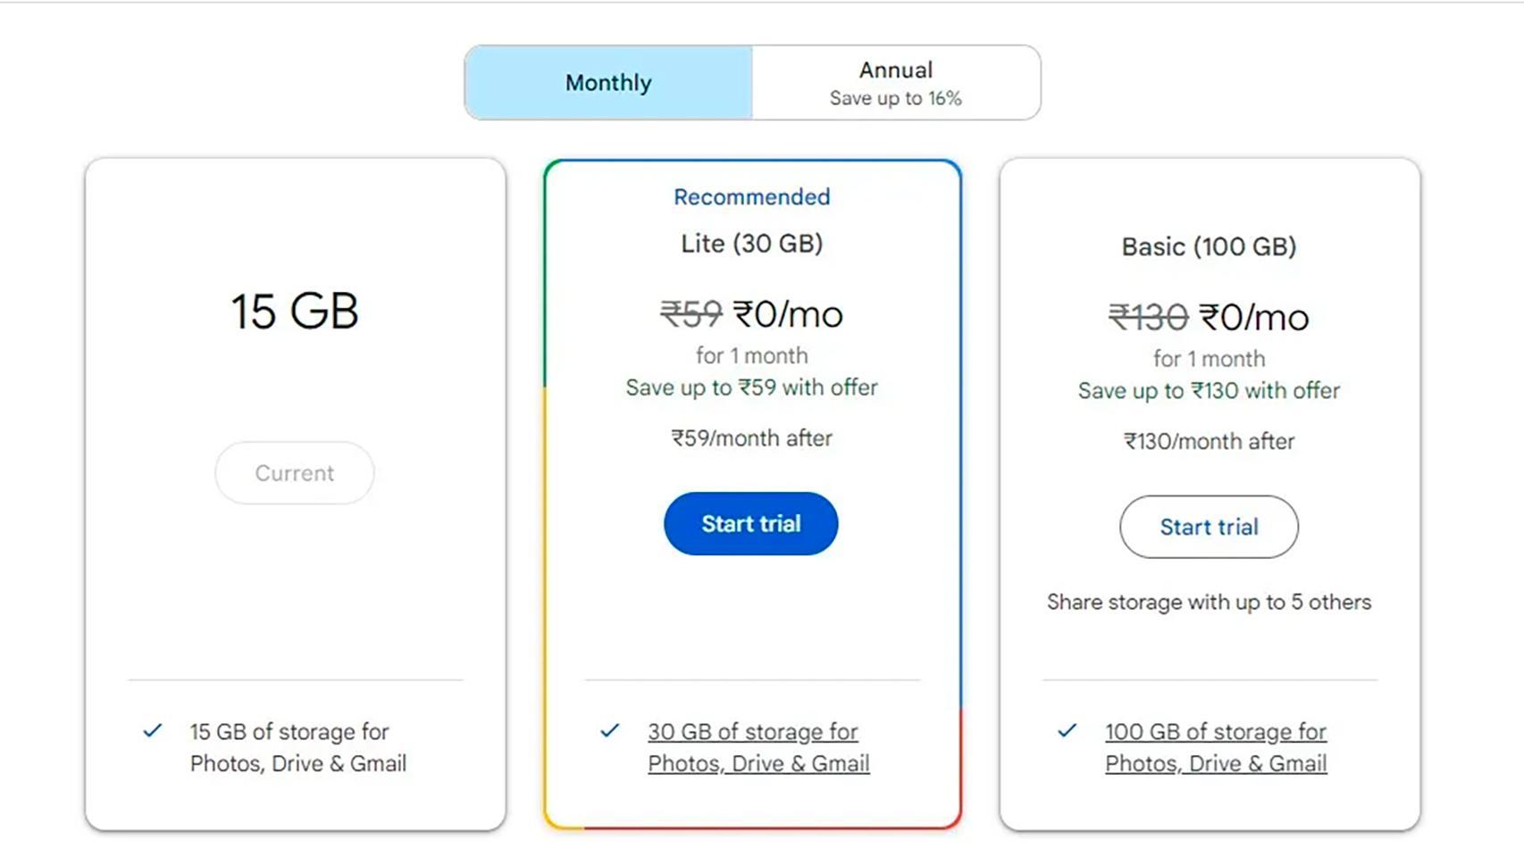Switch to the Monthly billing tab
The image size is (1524, 857).
(607, 82)
